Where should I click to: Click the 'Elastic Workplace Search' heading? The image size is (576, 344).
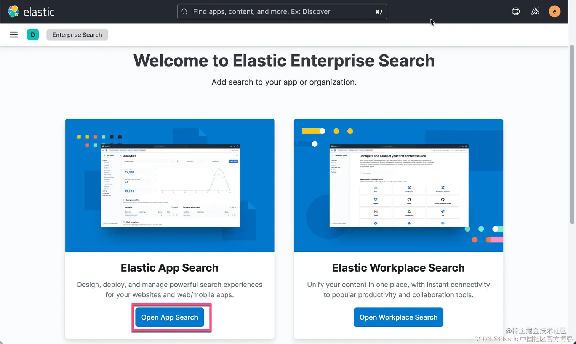tap(398, 268)
